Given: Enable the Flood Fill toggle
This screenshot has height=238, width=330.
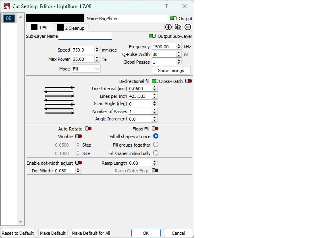Looking at the screenshot, I should tap(155, 128).
